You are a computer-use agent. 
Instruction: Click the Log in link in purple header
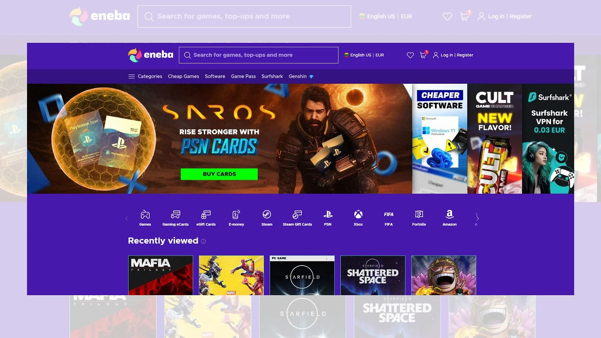click(x=447, y=55)
